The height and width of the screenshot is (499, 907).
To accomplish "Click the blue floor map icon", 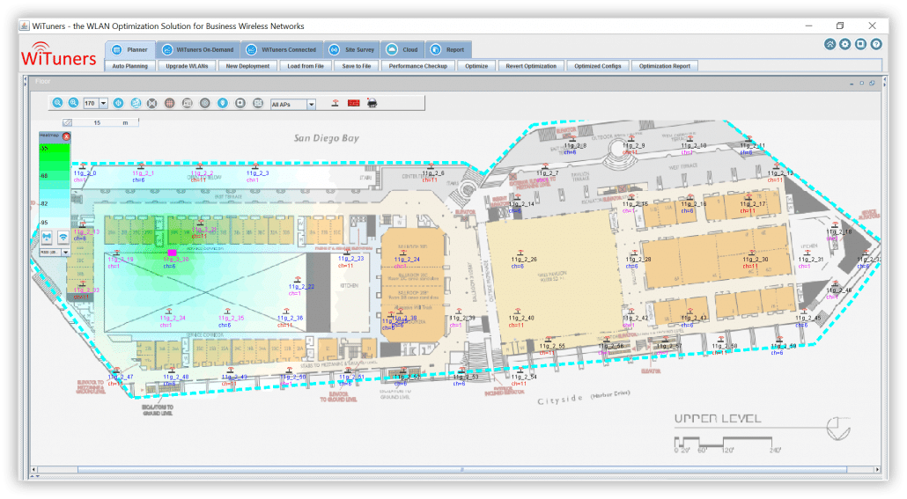I will click(136, 103).
